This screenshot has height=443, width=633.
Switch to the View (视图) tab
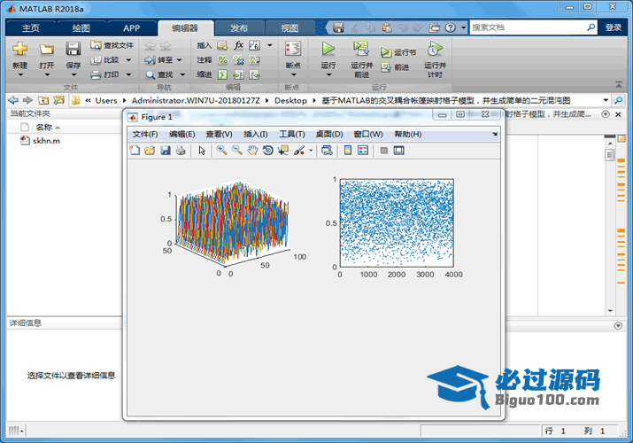pyautogui.click(x=289, y=28)
